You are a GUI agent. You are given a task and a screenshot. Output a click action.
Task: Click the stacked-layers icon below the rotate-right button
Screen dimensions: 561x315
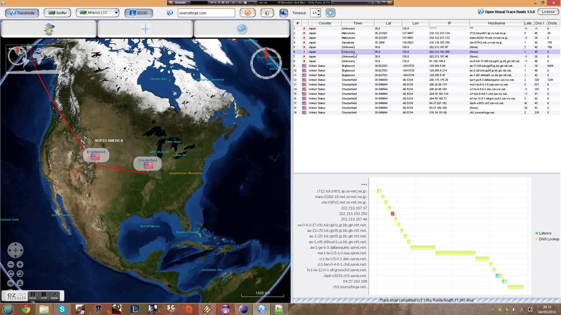[x=20, y=283]
